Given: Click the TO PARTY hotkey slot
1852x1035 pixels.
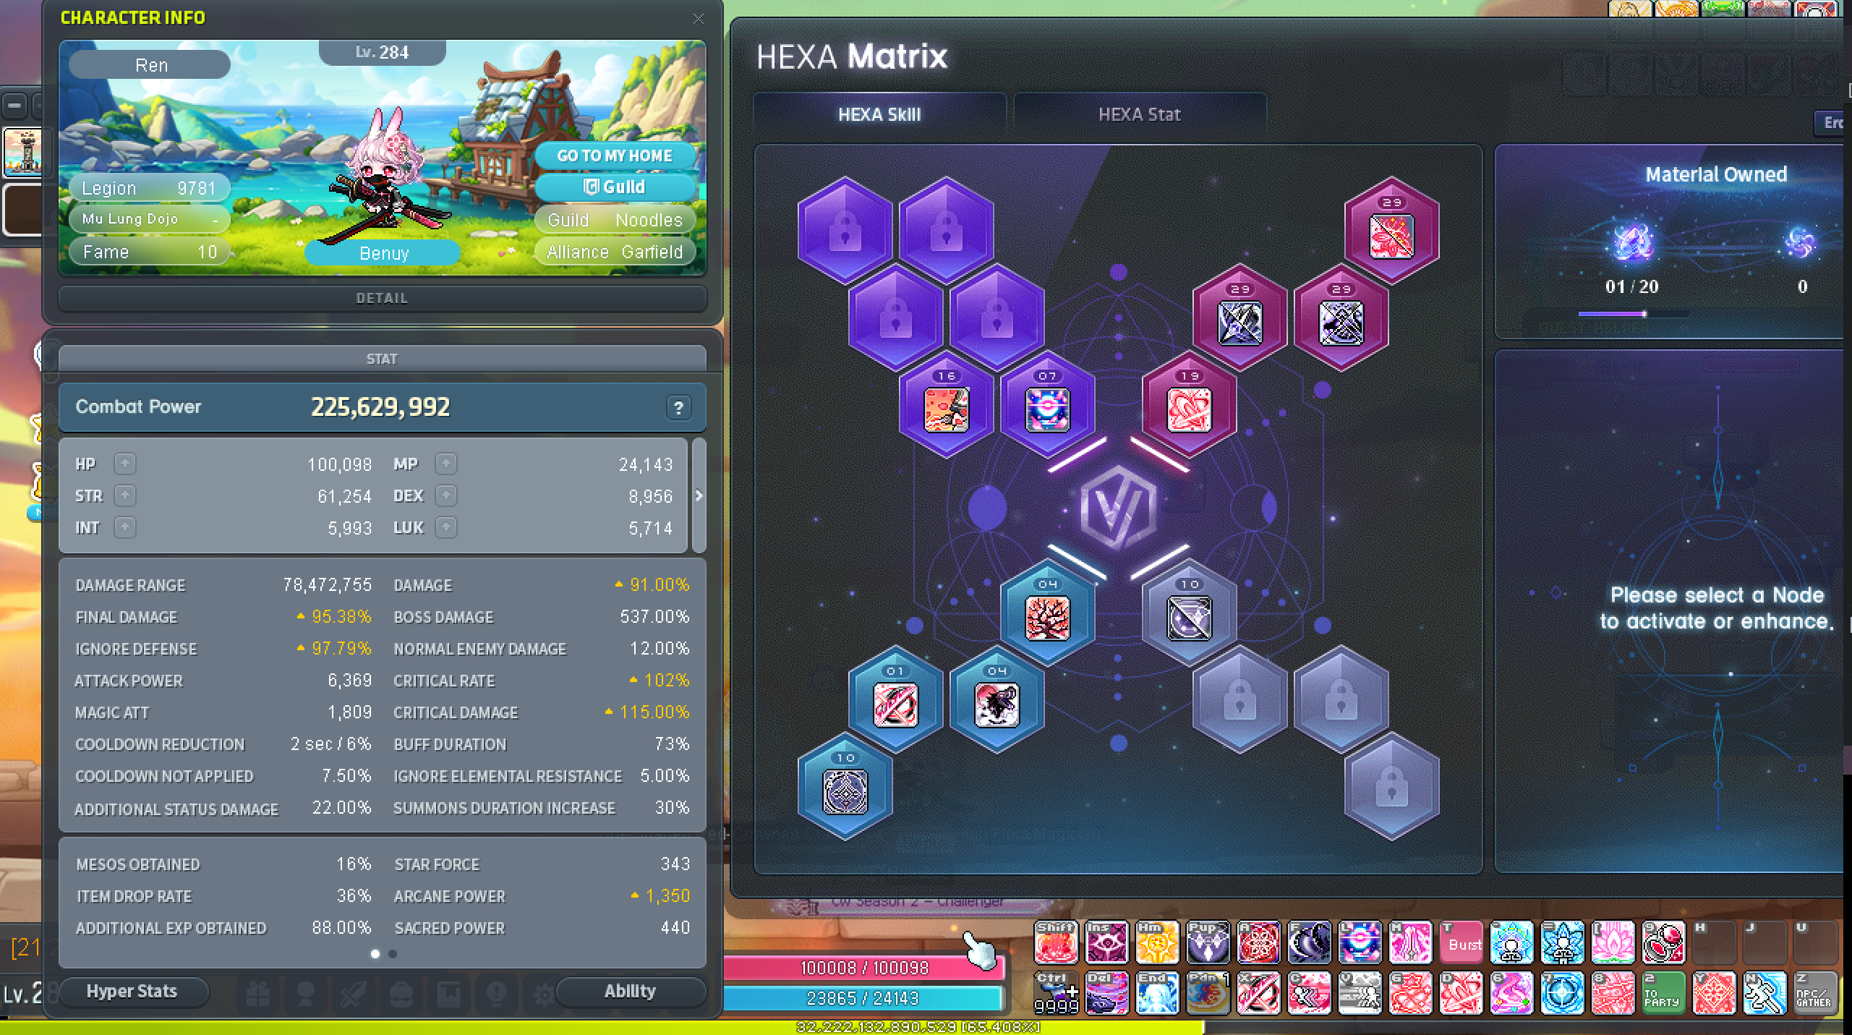Looking at the screenshot, I should click(1663, 993).
